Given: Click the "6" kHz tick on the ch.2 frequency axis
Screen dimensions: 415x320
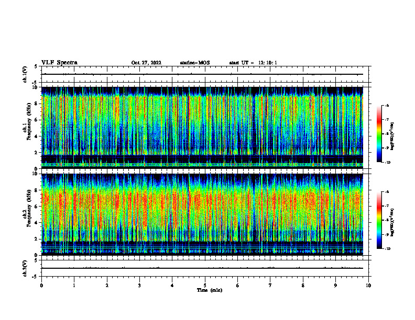Looking at the screenshot, I should coord(36,207).
